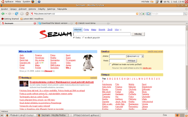This screenshot has height=117, width=188.
Task: Close the Založit nové téma tab
Action: click(x=108, y=23)
